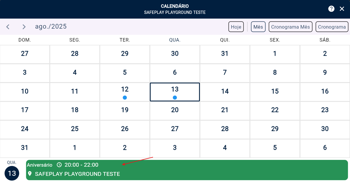The height and width of the screenshot is (182, 350).
Task: Advance to next month with right chevron
Action: click(24, 27)
